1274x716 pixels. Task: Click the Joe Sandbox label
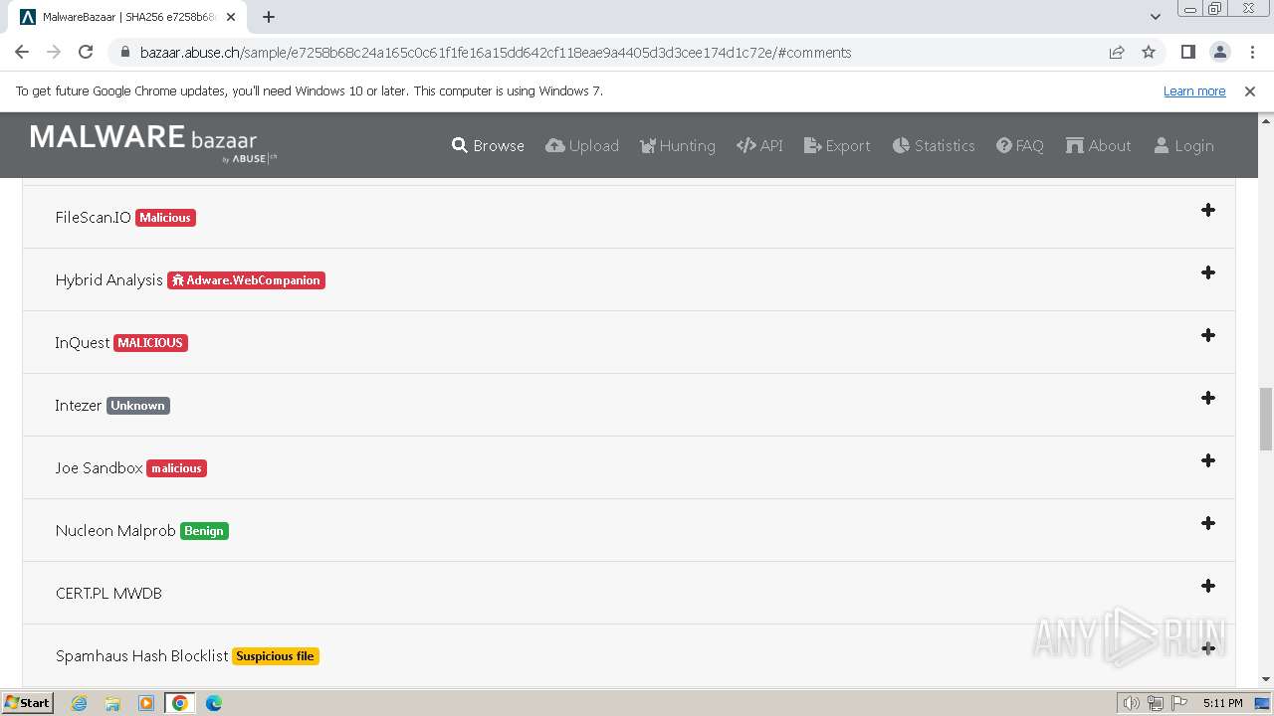pos(100,468)
